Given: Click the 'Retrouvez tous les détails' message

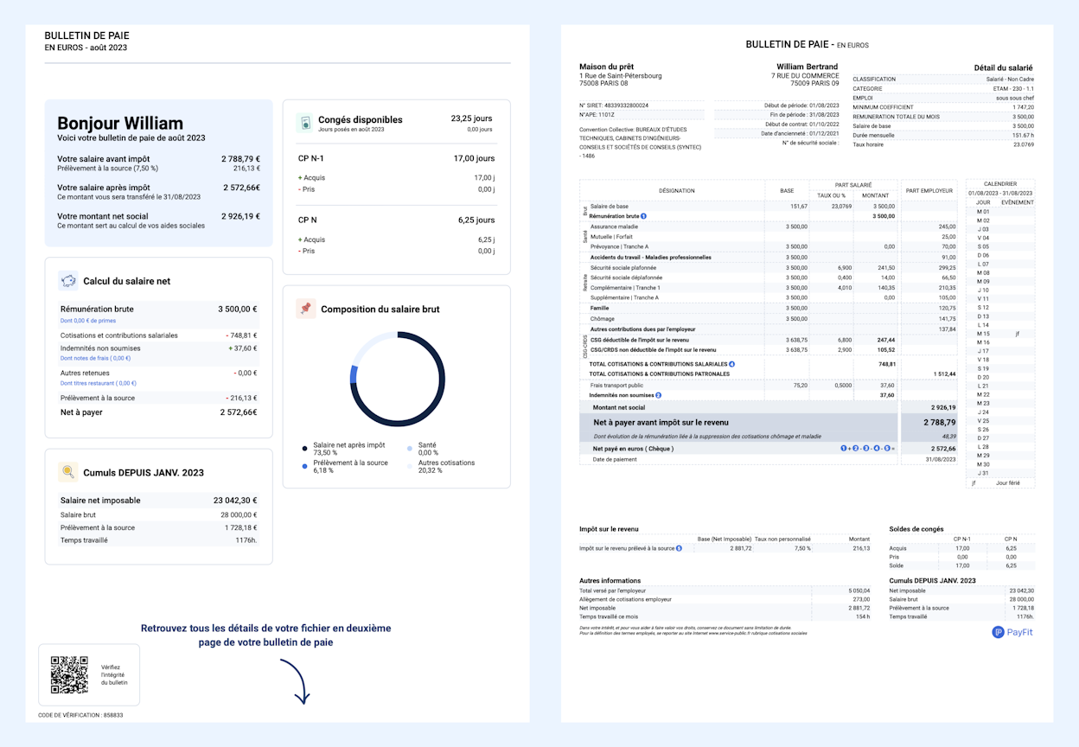Looking at the screenshot, I should 266,635.
